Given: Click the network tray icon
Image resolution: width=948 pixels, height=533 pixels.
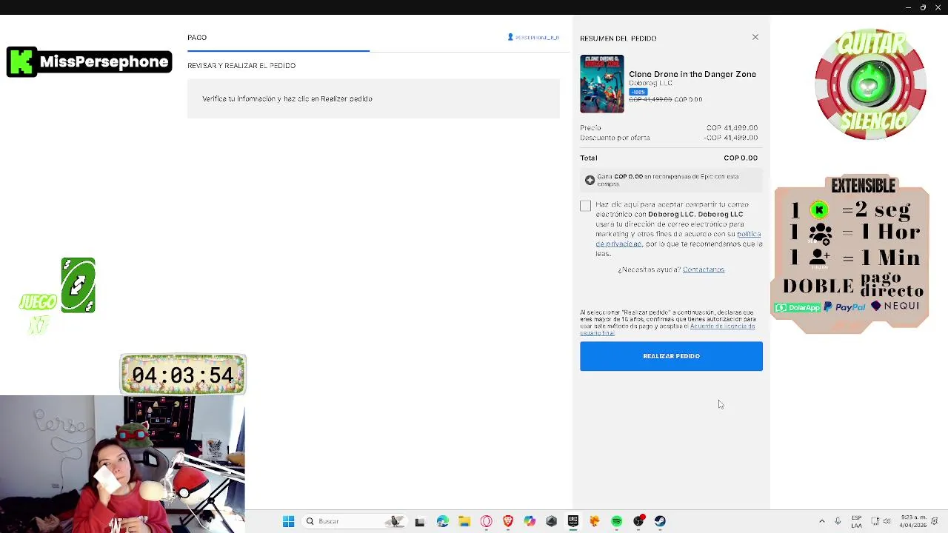Looking at the screenshot, I should 875,521.
